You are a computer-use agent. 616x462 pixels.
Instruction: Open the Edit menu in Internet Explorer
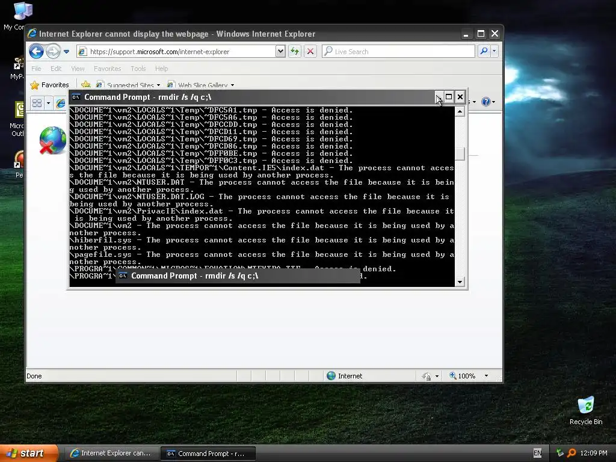point(56,69)
